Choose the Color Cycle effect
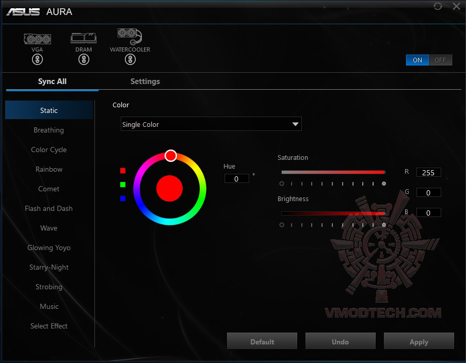 49,150
